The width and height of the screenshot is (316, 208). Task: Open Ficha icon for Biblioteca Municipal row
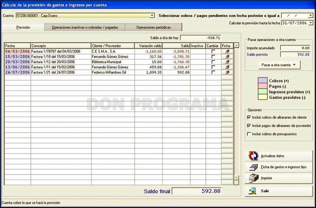click(227, 62)
